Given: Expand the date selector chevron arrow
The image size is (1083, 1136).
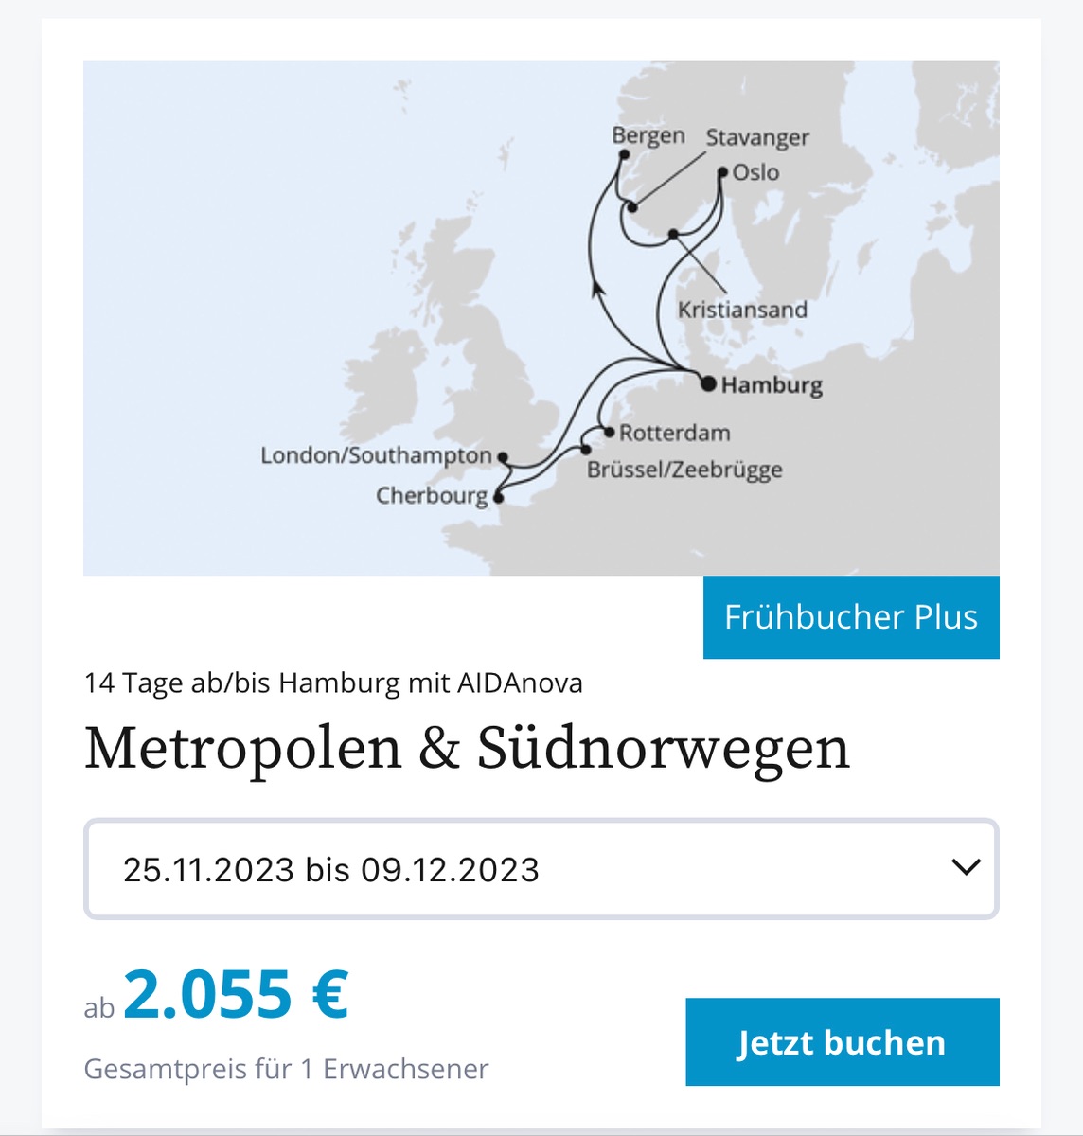Looking at the screenshot, I should tap(966, 867).
